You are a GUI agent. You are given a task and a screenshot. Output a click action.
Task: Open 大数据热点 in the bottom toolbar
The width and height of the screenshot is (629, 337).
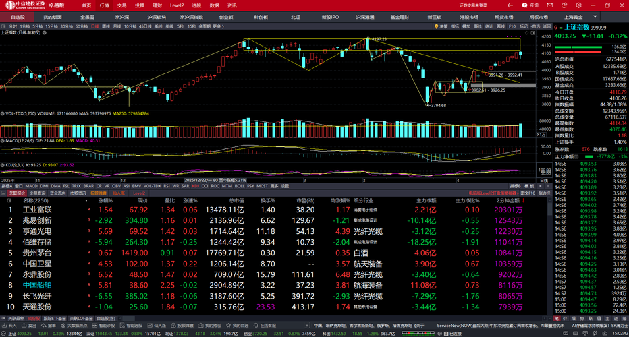coord(74,326)
